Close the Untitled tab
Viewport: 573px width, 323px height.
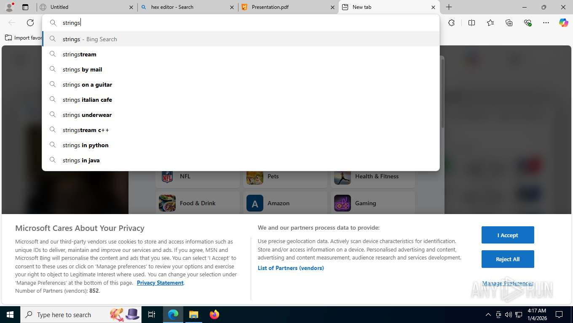(131, 7)
